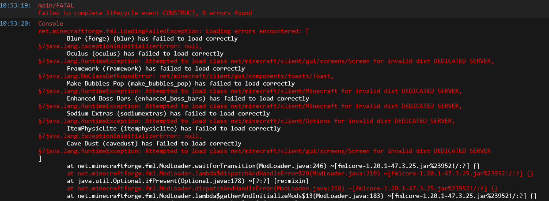Click the Blur (Forge) failed to load line
The height and width of the screenshot is (201, 549).
152,39
